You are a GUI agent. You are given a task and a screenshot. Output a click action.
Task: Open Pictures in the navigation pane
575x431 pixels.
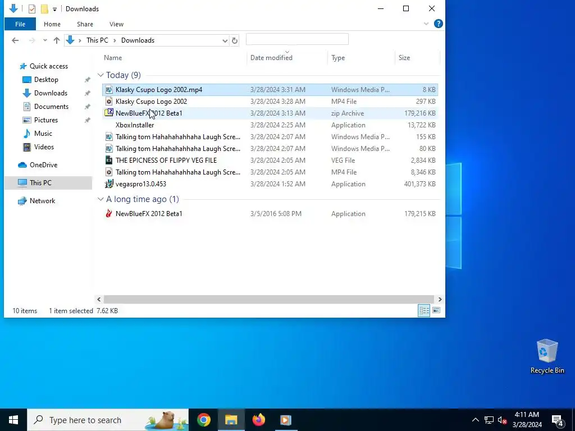tap(46, 120)
